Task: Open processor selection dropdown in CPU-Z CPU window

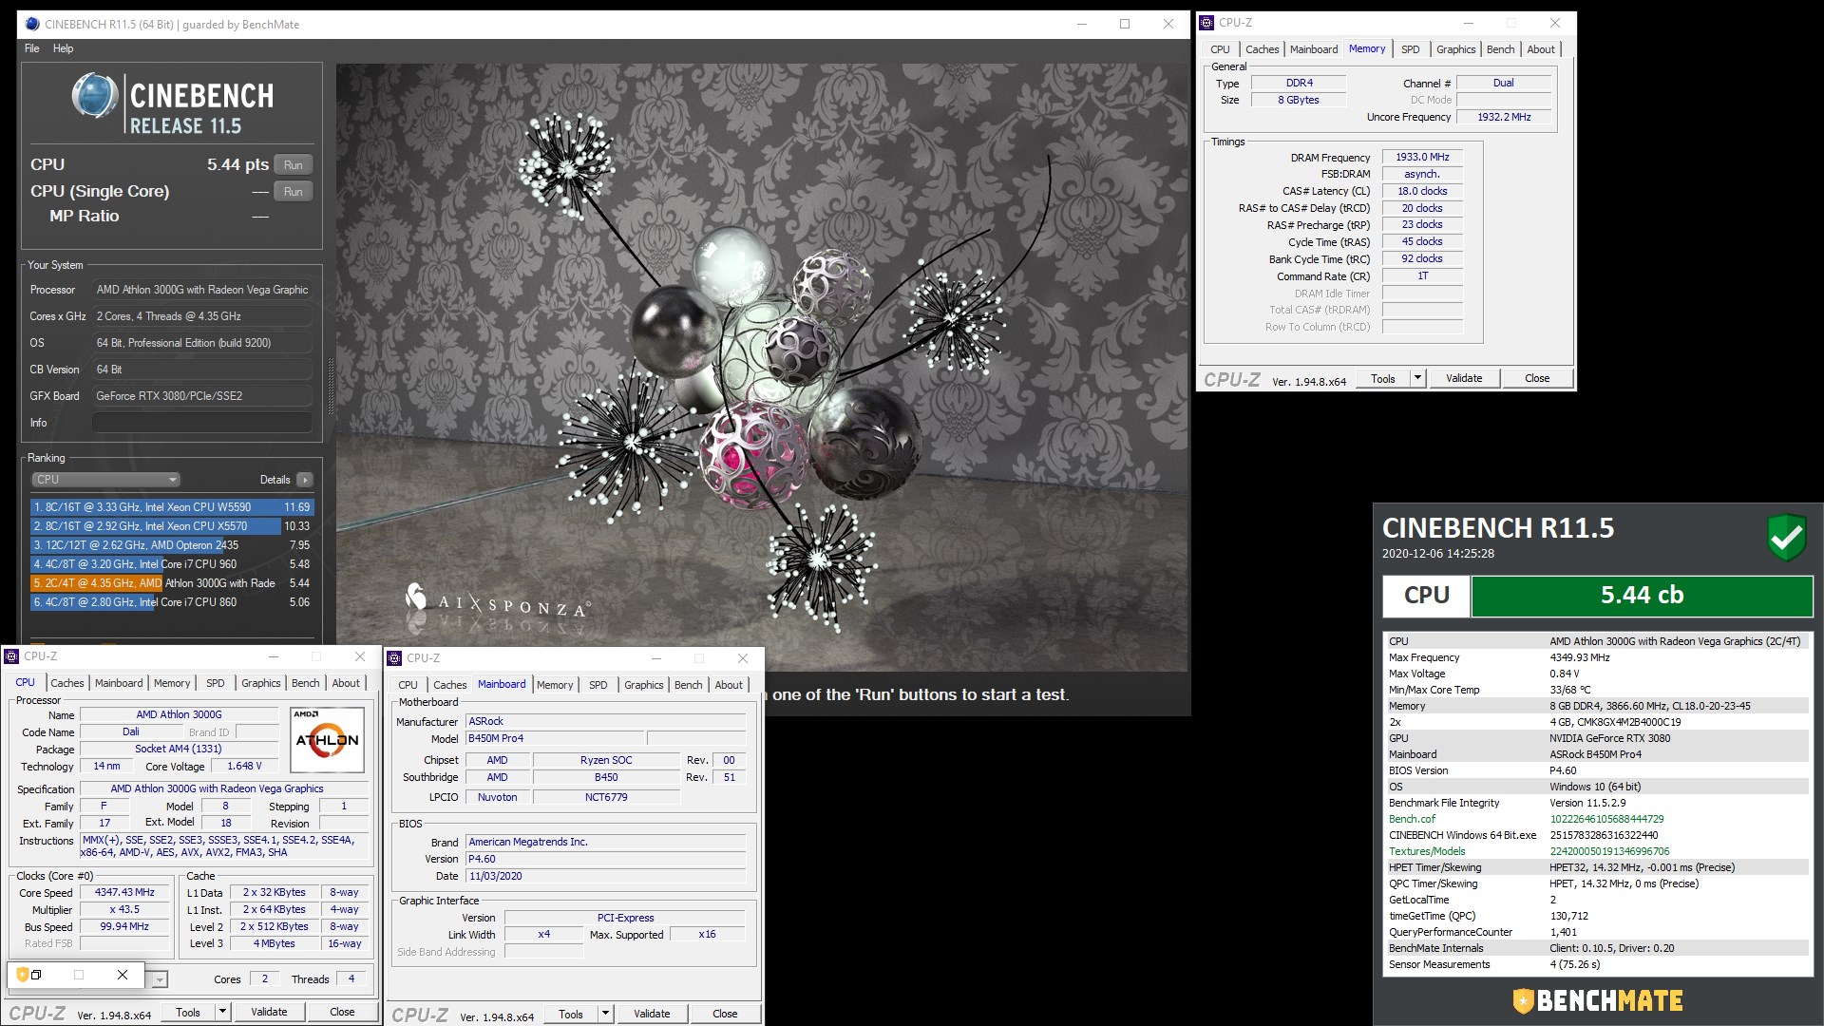Action: pos(160,979)
